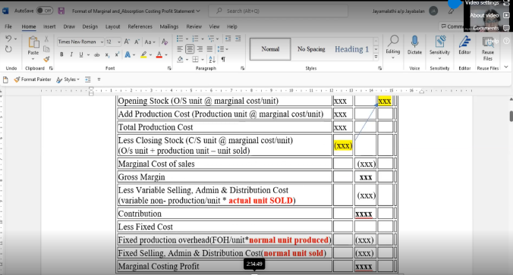
Task: Toggle the AutoSave switch
Action: pos(45,11)
